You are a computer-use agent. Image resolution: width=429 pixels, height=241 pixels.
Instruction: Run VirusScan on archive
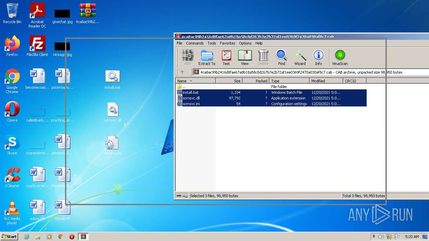coord(340,58)
